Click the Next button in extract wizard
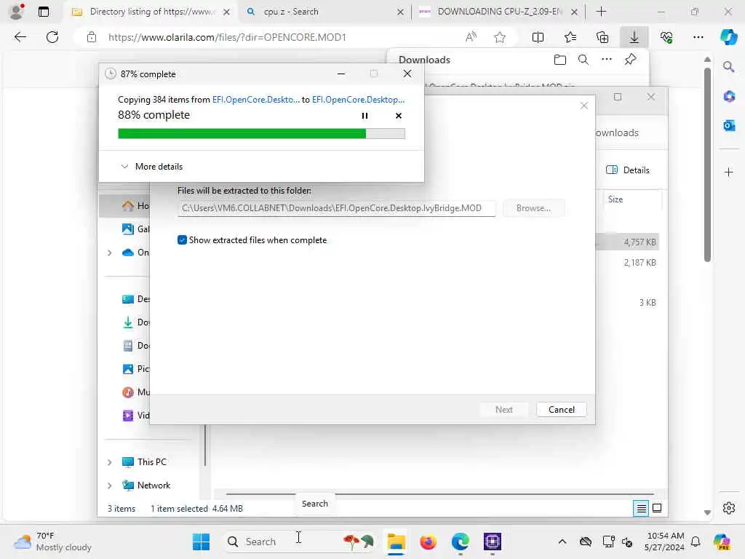 click(503, 410)
